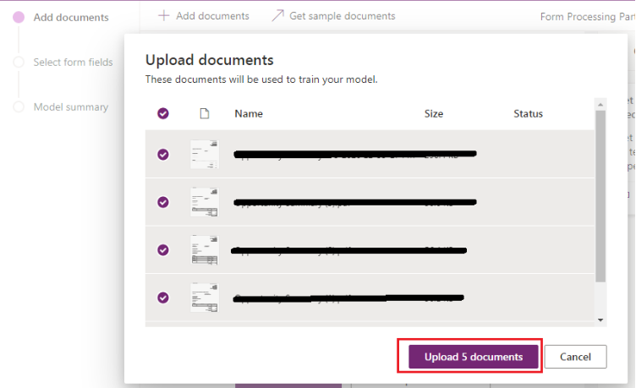Open Get sample documents link text
The height and width of the screenshot is (388, 636).
(342, 16)
